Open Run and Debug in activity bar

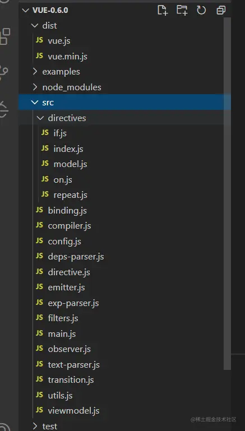(4, 109)
